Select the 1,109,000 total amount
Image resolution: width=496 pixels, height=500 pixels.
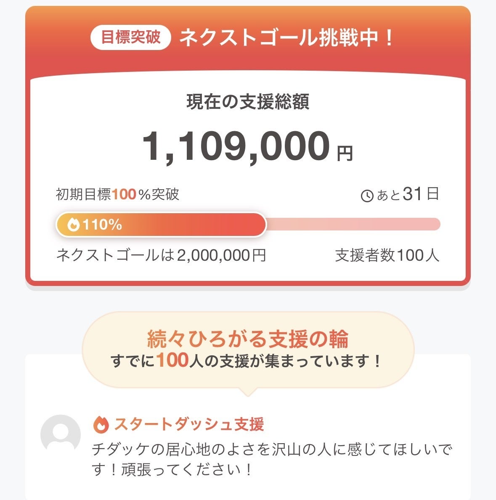point(236,146)
